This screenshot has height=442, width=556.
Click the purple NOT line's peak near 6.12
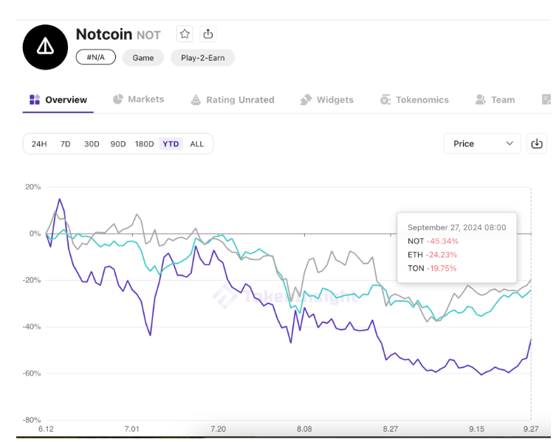(x=60, y=199)
